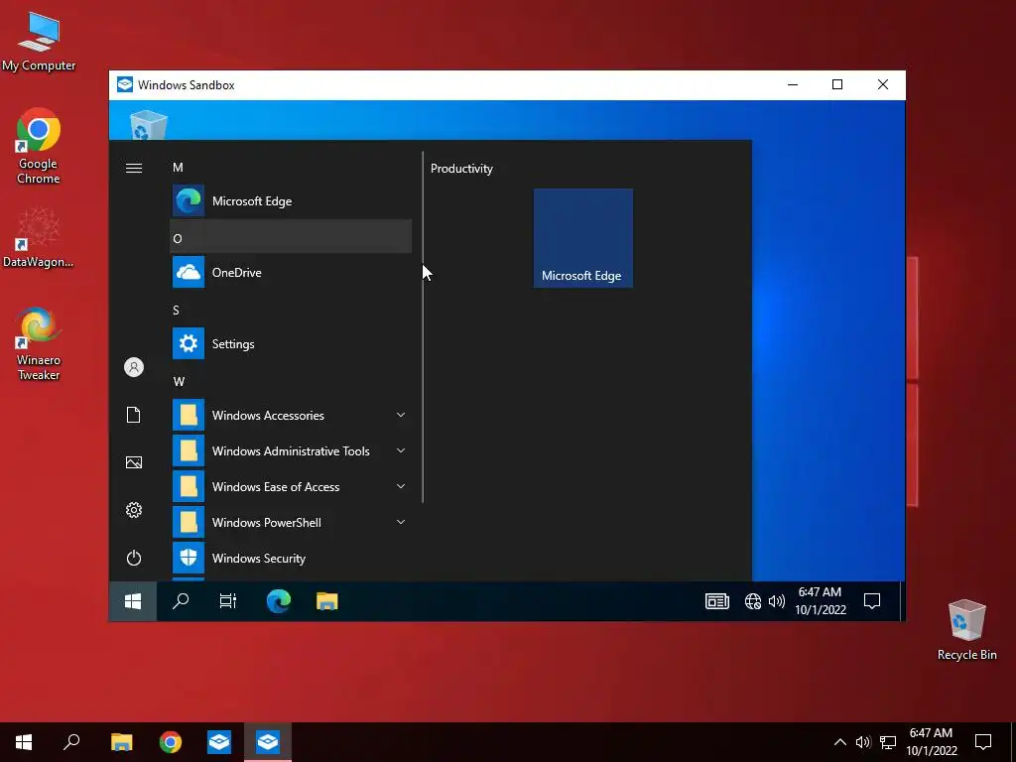
Task: Click the letter M section header
Action: click(x=179, y=167)
